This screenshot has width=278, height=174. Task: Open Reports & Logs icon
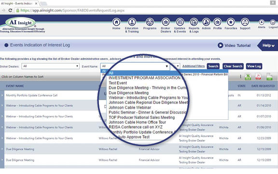point(194,22)
